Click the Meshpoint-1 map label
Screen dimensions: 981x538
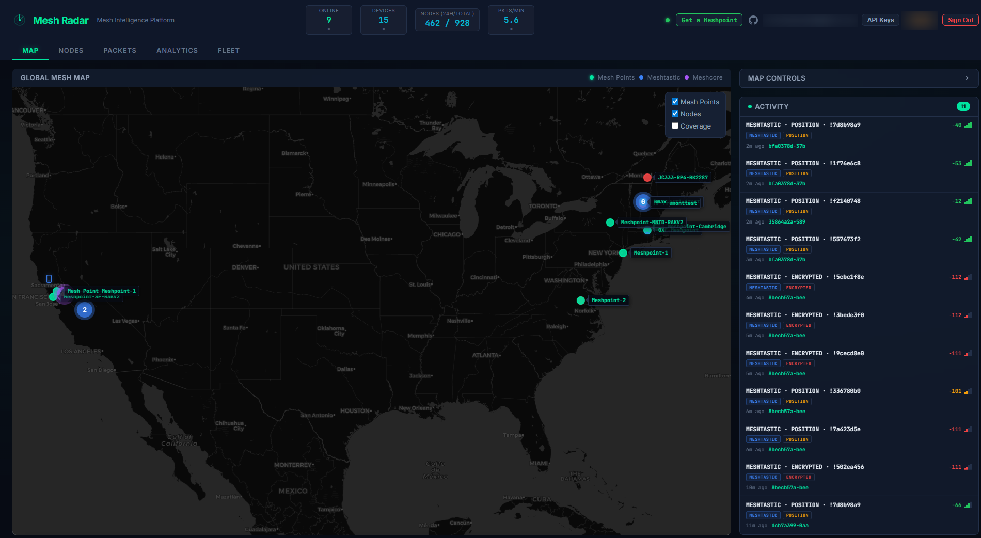[x=651, y=253]
